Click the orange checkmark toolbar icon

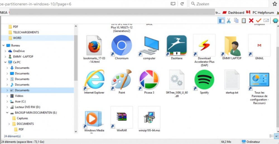259,21
